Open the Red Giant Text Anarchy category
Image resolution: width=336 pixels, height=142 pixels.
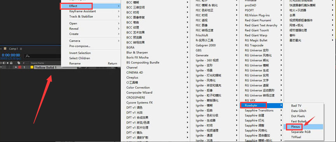(261, 25)
